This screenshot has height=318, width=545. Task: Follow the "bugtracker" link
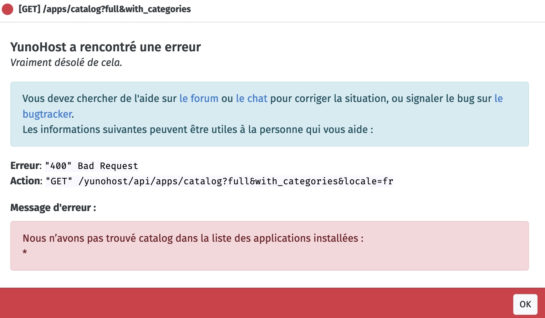pos(47,114)
